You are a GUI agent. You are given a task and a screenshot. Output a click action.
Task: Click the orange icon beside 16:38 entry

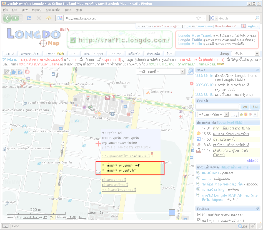click(x=199, y=133)
